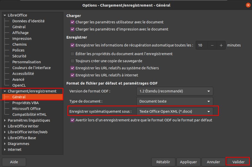This screenshot has width=252, height=167.
Task: Select Avancé in the tree
Action: (x=18, y=79)
